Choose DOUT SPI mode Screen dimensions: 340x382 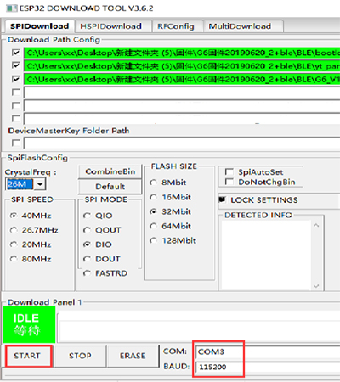(102, 259)
